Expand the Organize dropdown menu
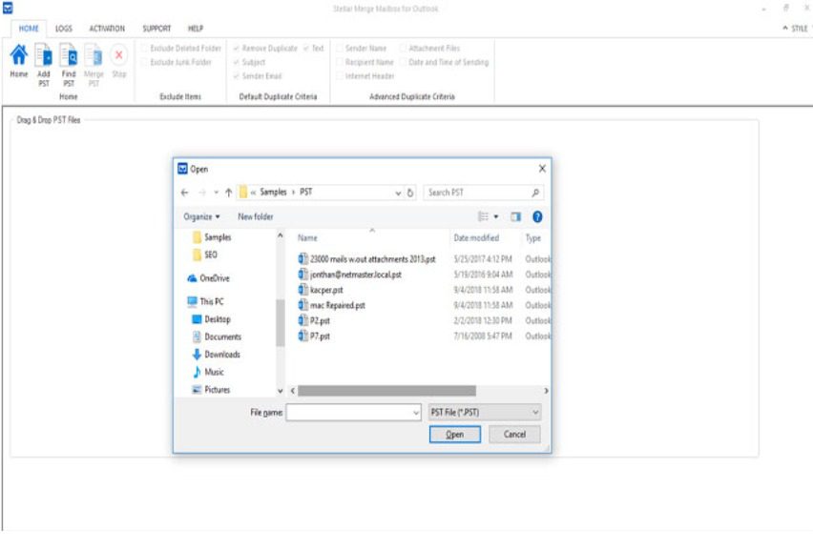Image resolution: width=813 pixels, height=550 pixels. click(x=201, y=216)
